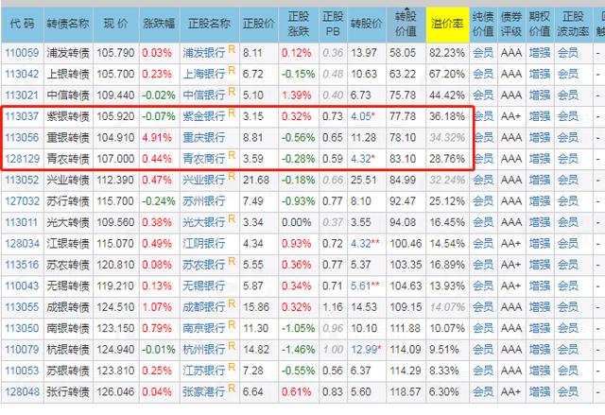Image resolution: width=605 pixels, height=415 pixels.
Task: Open bond code 110053 link
Action: click(x=22, y=371)
